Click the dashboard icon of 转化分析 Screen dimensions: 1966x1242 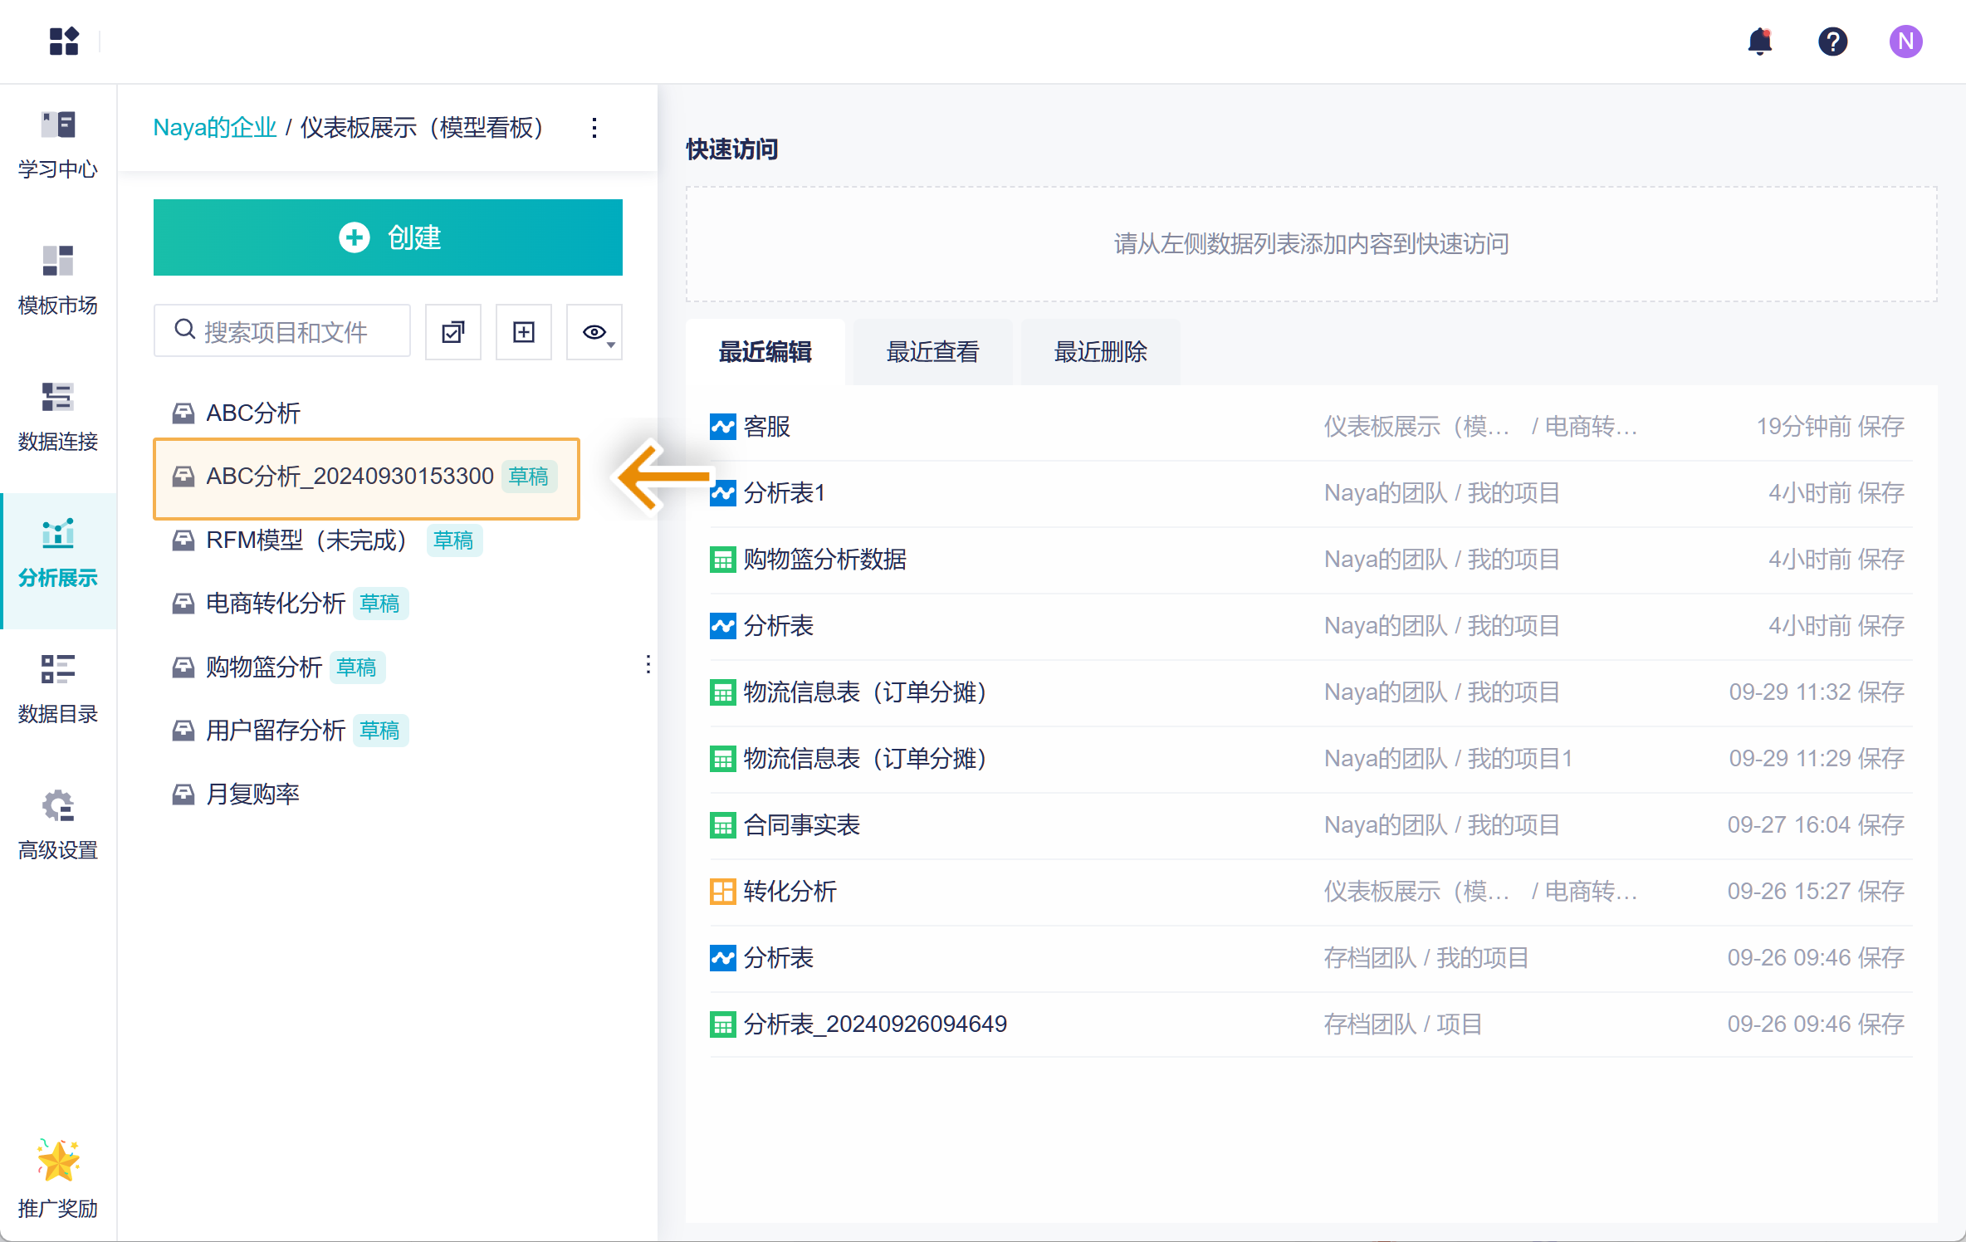pyautogui.click(x=722, y=892)
